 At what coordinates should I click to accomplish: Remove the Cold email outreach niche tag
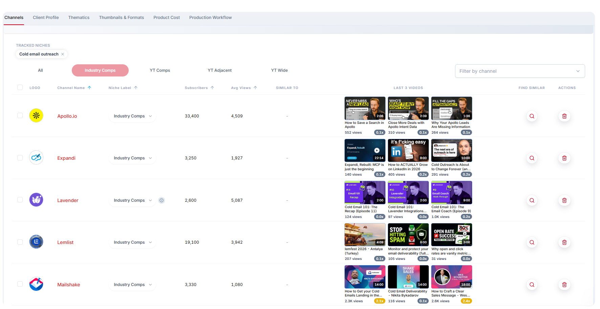63,54
